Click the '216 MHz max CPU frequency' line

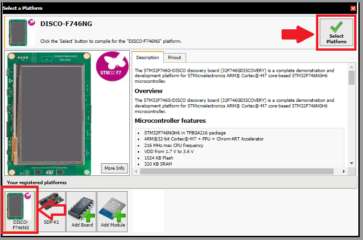[174, 145]
